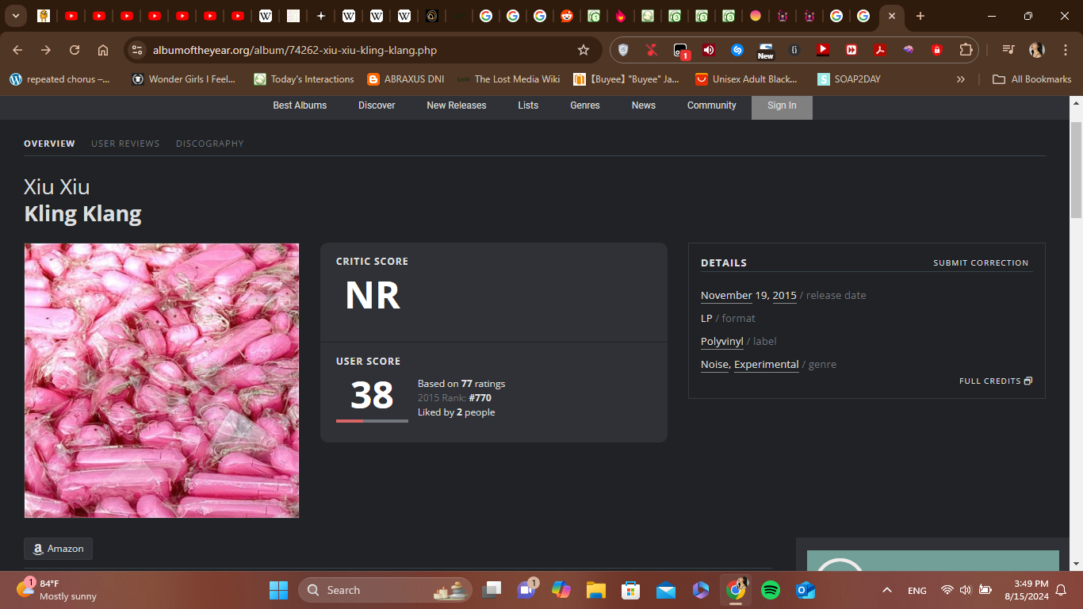
Task: Show more bookmarks with double chevron
Action: point(961,79)
